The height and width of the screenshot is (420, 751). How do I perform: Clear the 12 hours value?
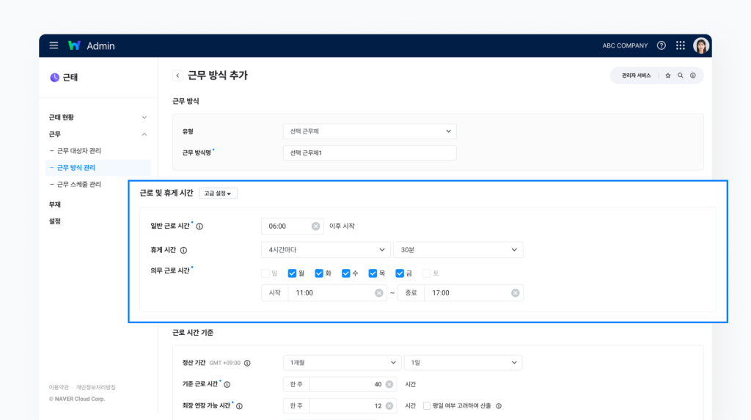tap(389, 406)
